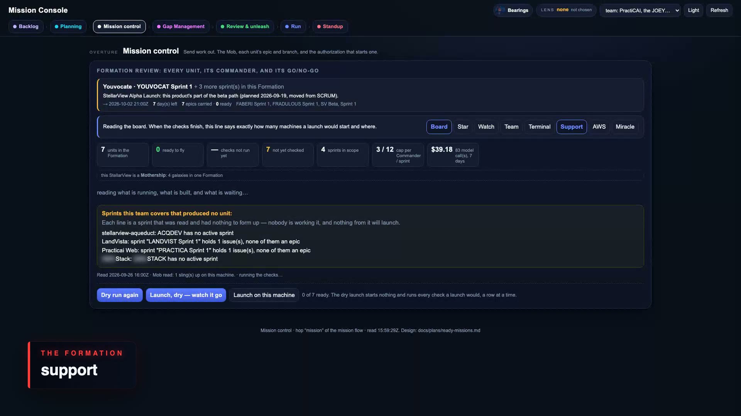Click the Mothership 4 galaxies line
The width and height of the screenshot is (741, 416).
point(162,175)
